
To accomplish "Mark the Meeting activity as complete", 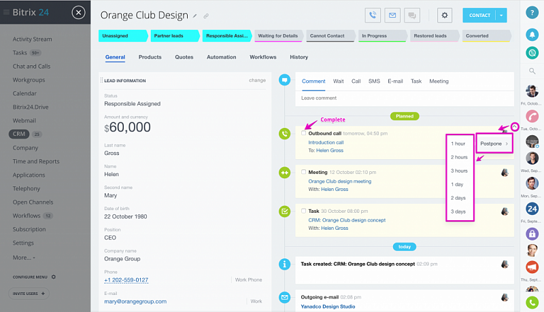I will pos(304,172).
